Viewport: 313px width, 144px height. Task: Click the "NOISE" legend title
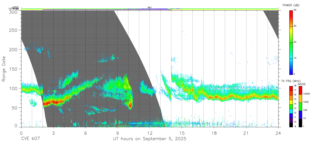click(301, 84)
